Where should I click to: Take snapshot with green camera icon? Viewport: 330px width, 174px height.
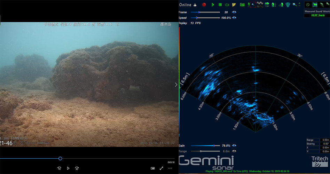click(242, 5)
